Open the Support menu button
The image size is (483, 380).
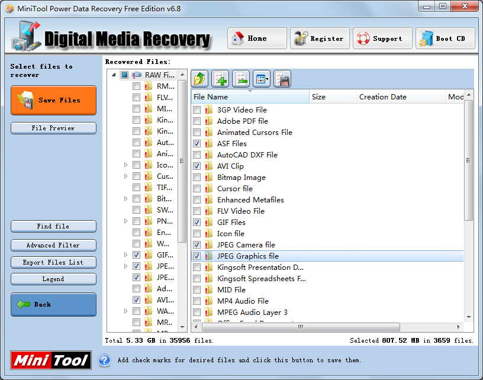382,38
